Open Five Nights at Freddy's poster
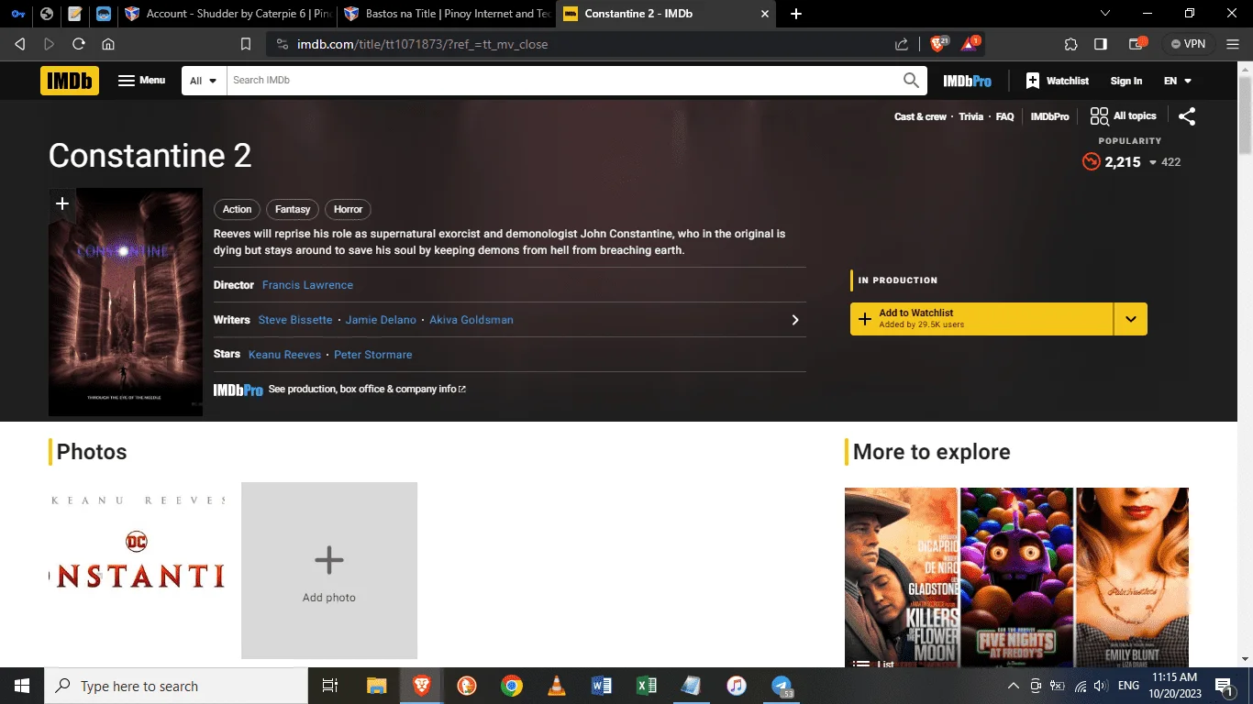The height and width of the screenshot is (704, 1253). (x=1016, y=577)
